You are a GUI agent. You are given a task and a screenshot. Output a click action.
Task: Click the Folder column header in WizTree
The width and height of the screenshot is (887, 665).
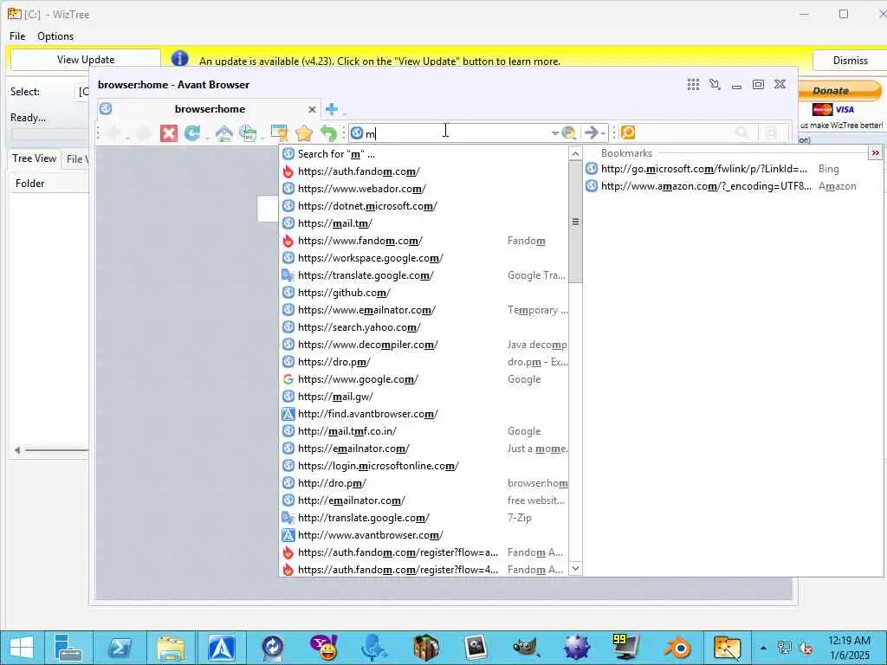[49, 184]
